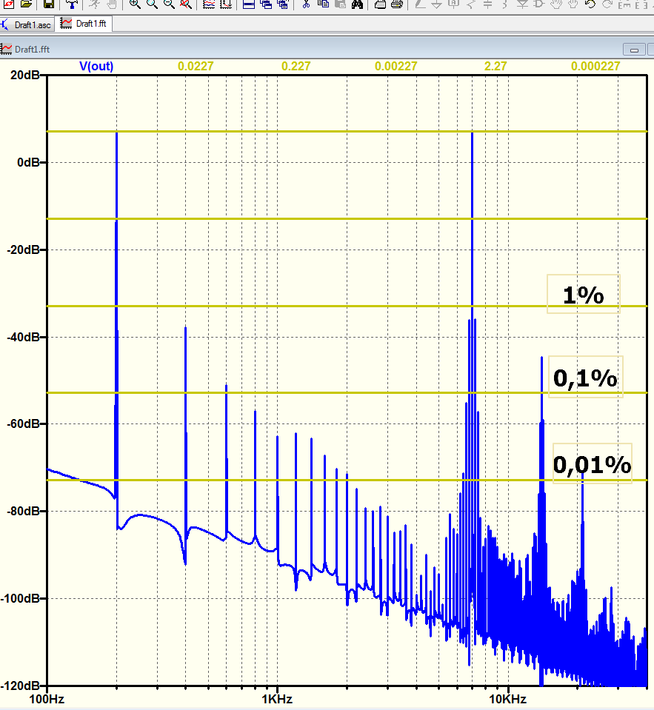Viewport: 654px width, 710px height.
Task: Click the 0.0227 trace label
Action: point(196,66)
